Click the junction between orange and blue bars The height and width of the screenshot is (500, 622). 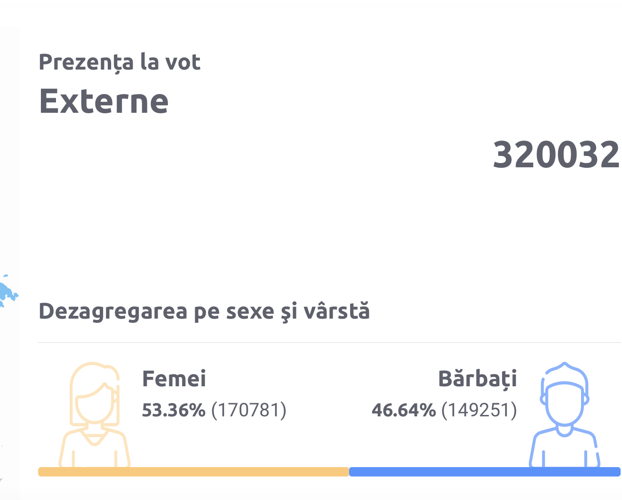point(349,472)
